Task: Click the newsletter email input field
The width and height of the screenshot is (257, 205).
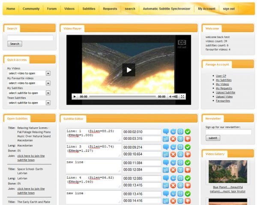Action: (228, 132)
